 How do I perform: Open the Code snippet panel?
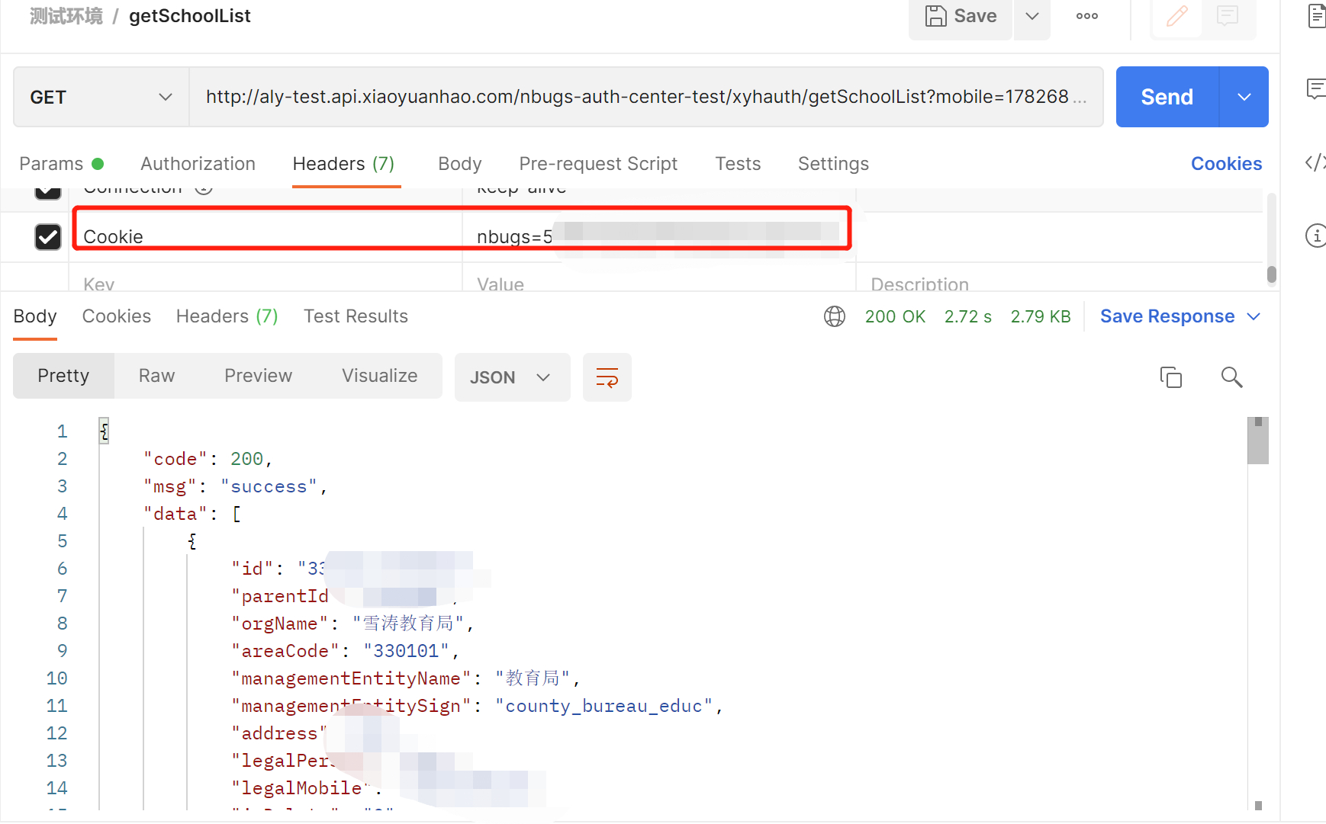pos(1316,162)
